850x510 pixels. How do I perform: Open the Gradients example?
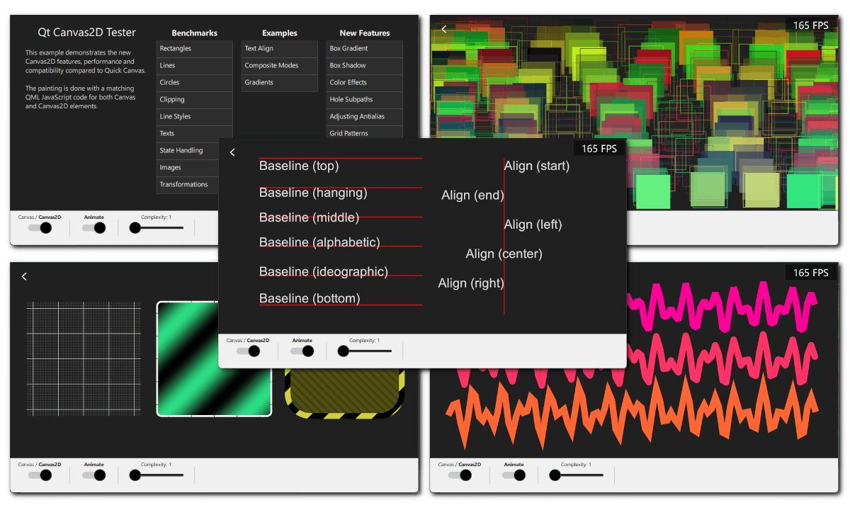(280, 83)
